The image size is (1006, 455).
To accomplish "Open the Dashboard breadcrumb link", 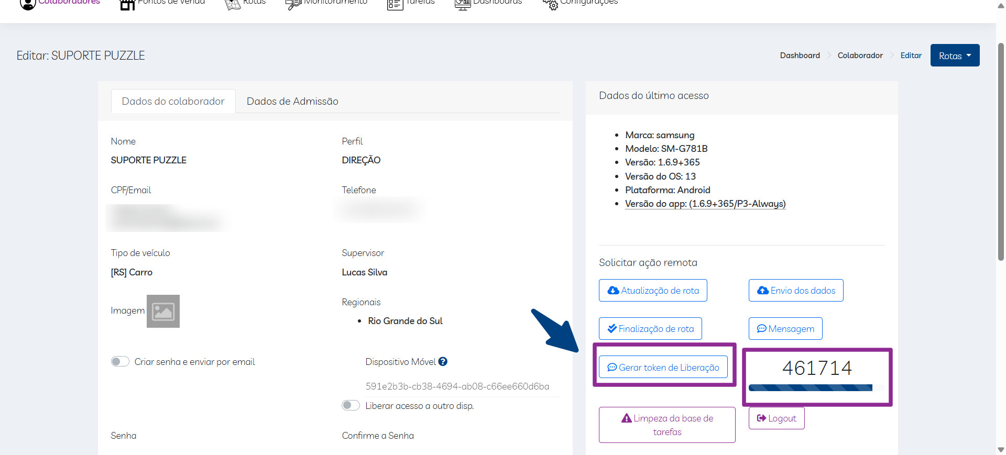I will coord(800,56).
